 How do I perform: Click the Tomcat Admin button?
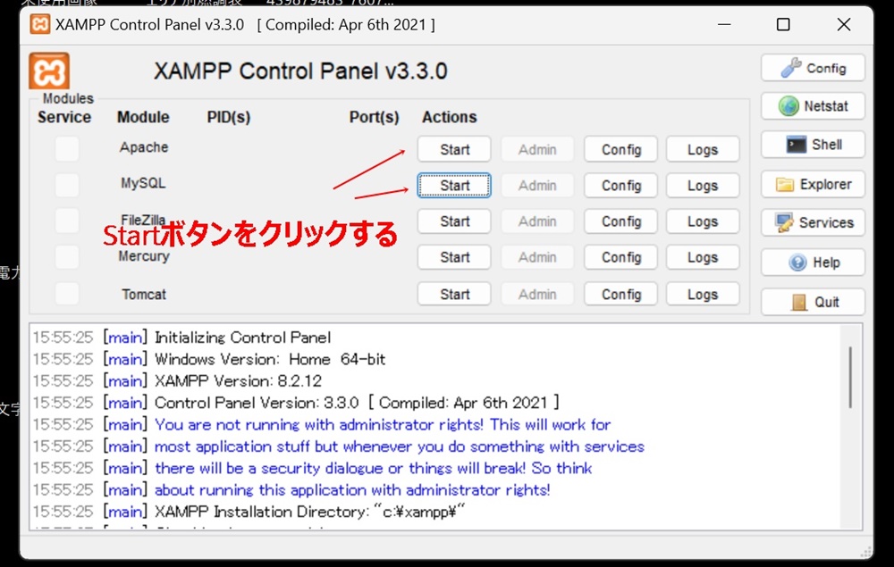[537, 295]
